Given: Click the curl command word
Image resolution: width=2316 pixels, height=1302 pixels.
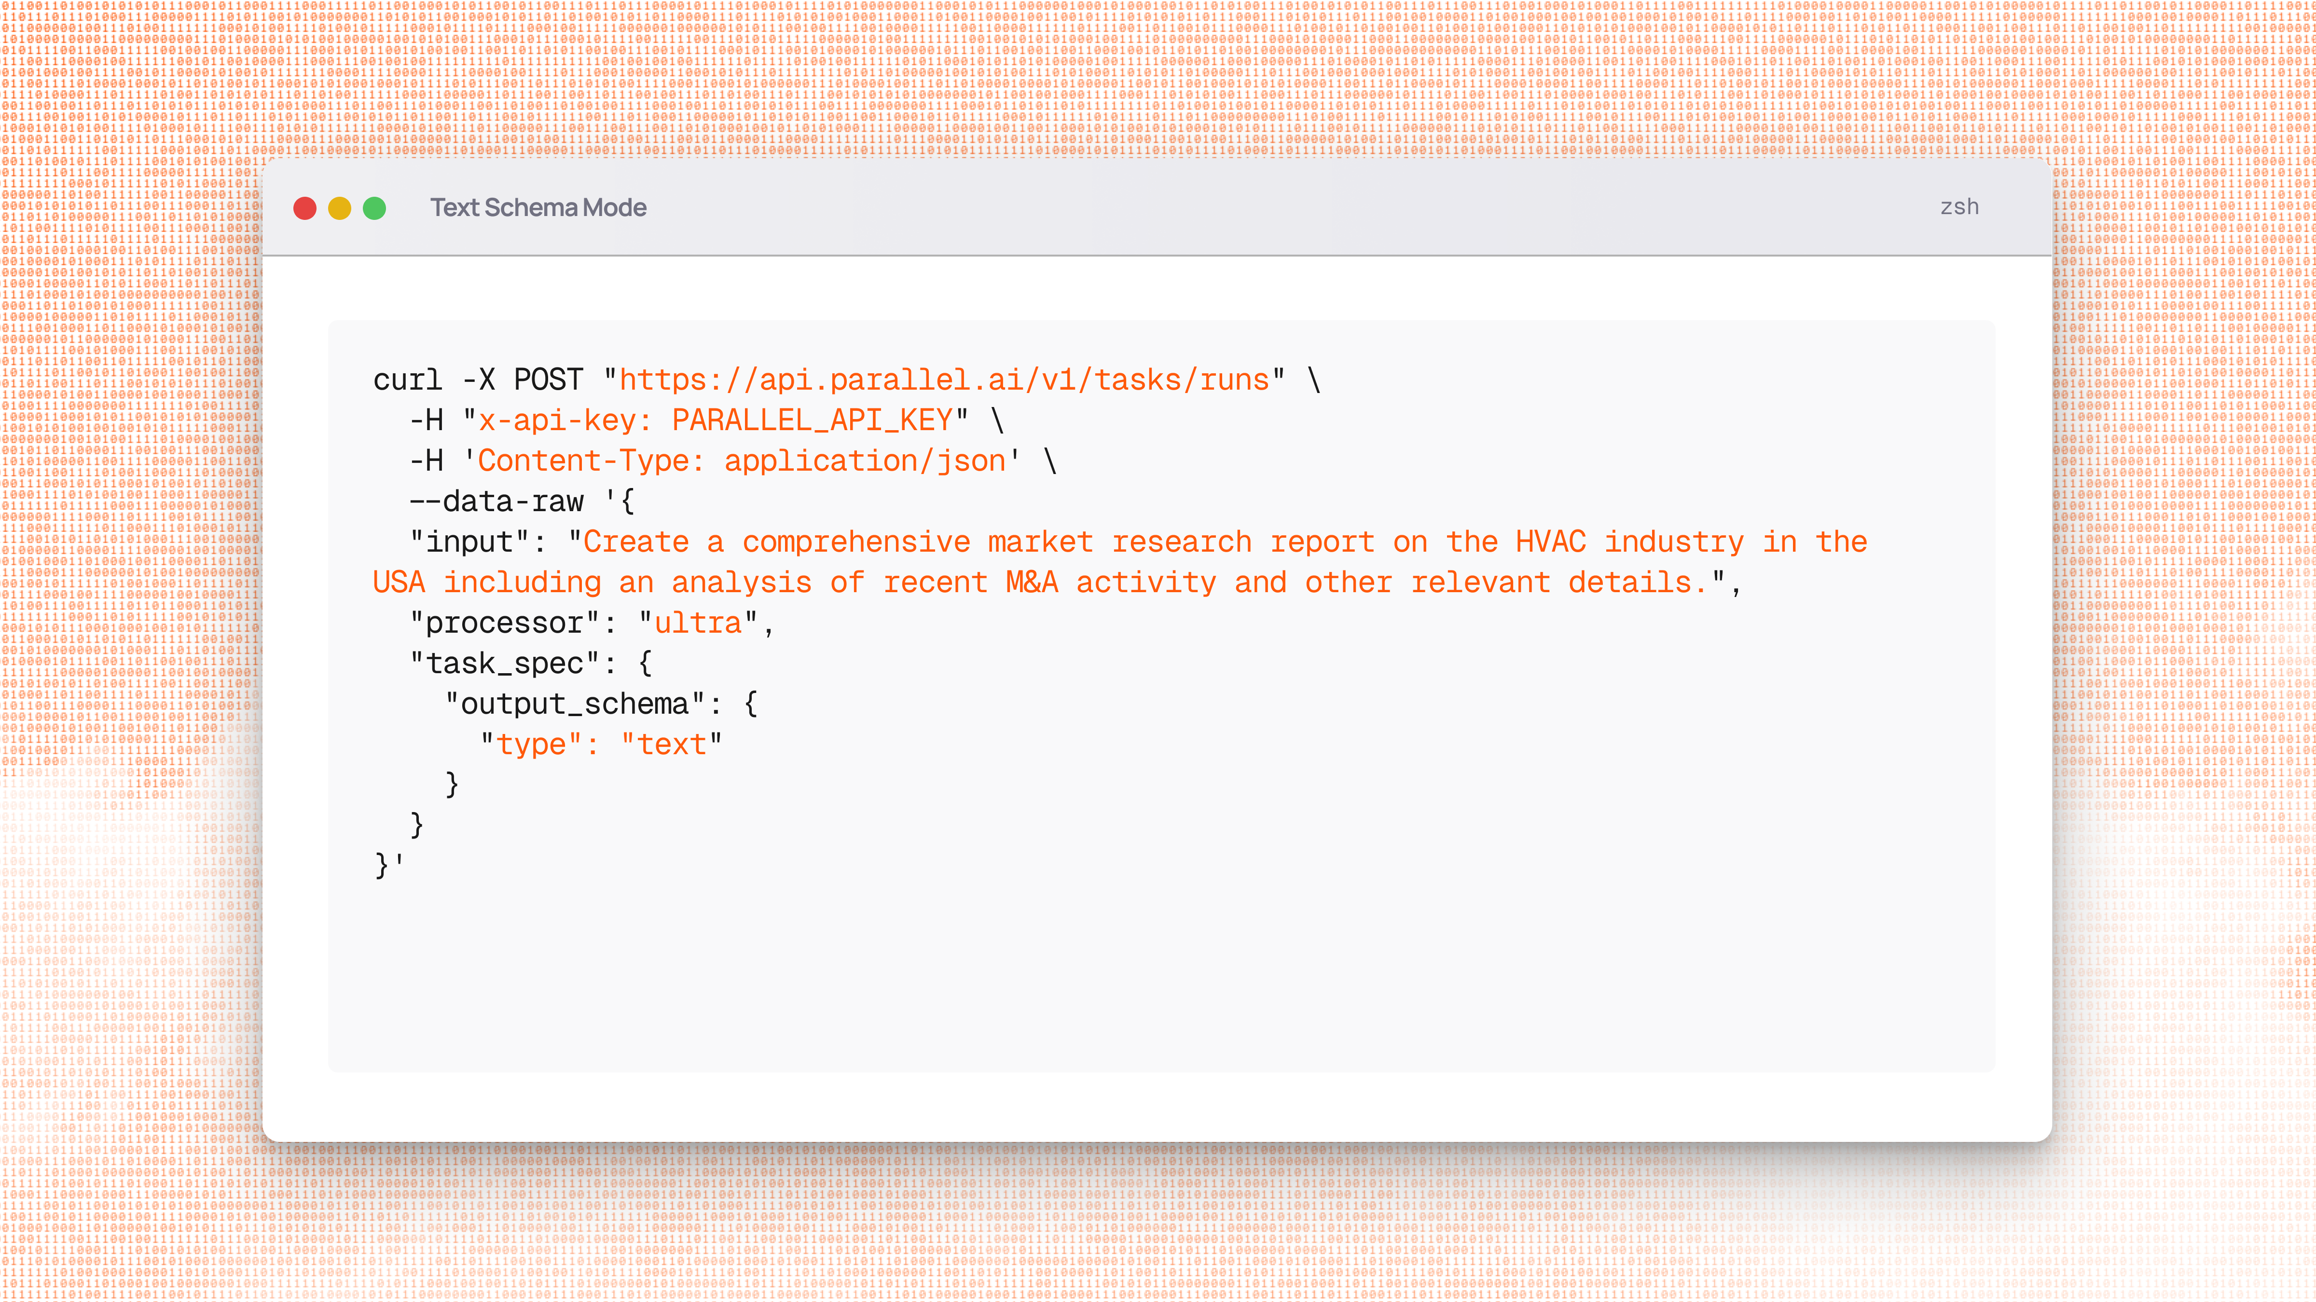Looking at the screenshot, I should [407, 380].
